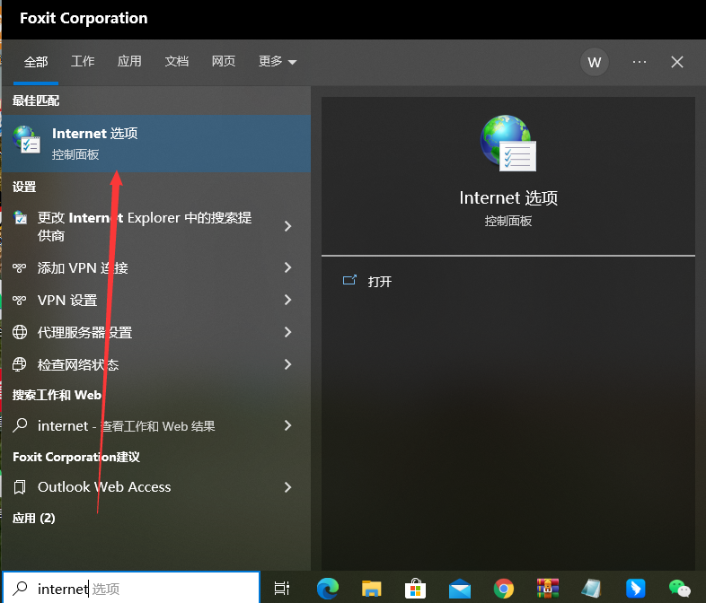Click the globe icon beside 代理服务器设置
This screenshot has width=706, height=603.
click(20, 332)
